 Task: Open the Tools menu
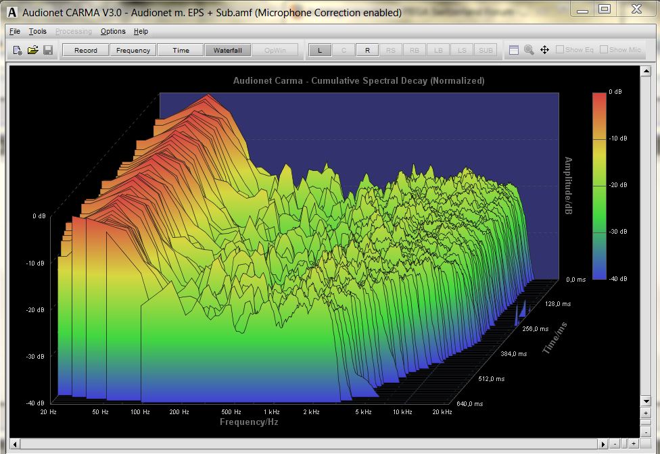(x=38, y=31)
